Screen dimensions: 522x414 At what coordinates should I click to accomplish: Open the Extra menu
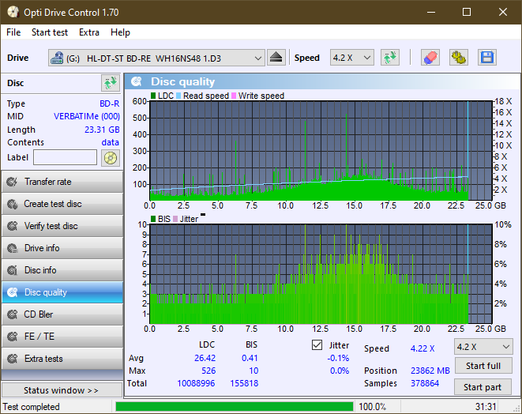pyautogui.click(x=89, y=32)
